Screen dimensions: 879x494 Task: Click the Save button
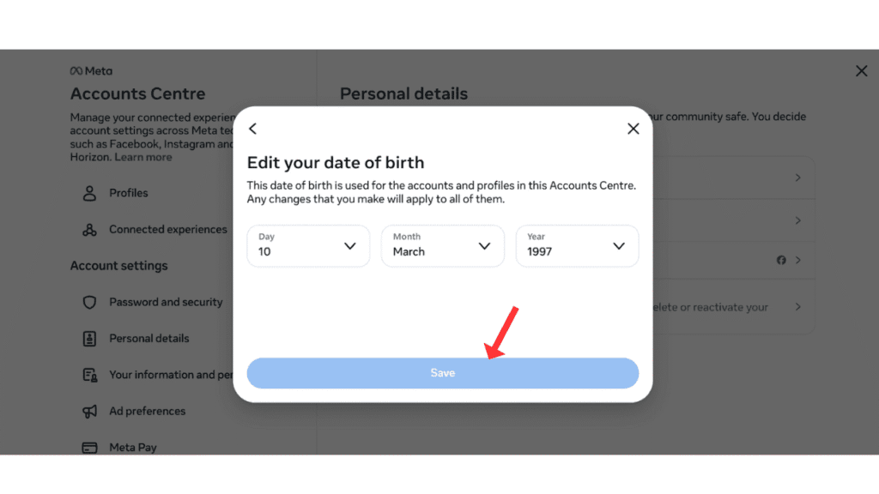click(442, 372)
